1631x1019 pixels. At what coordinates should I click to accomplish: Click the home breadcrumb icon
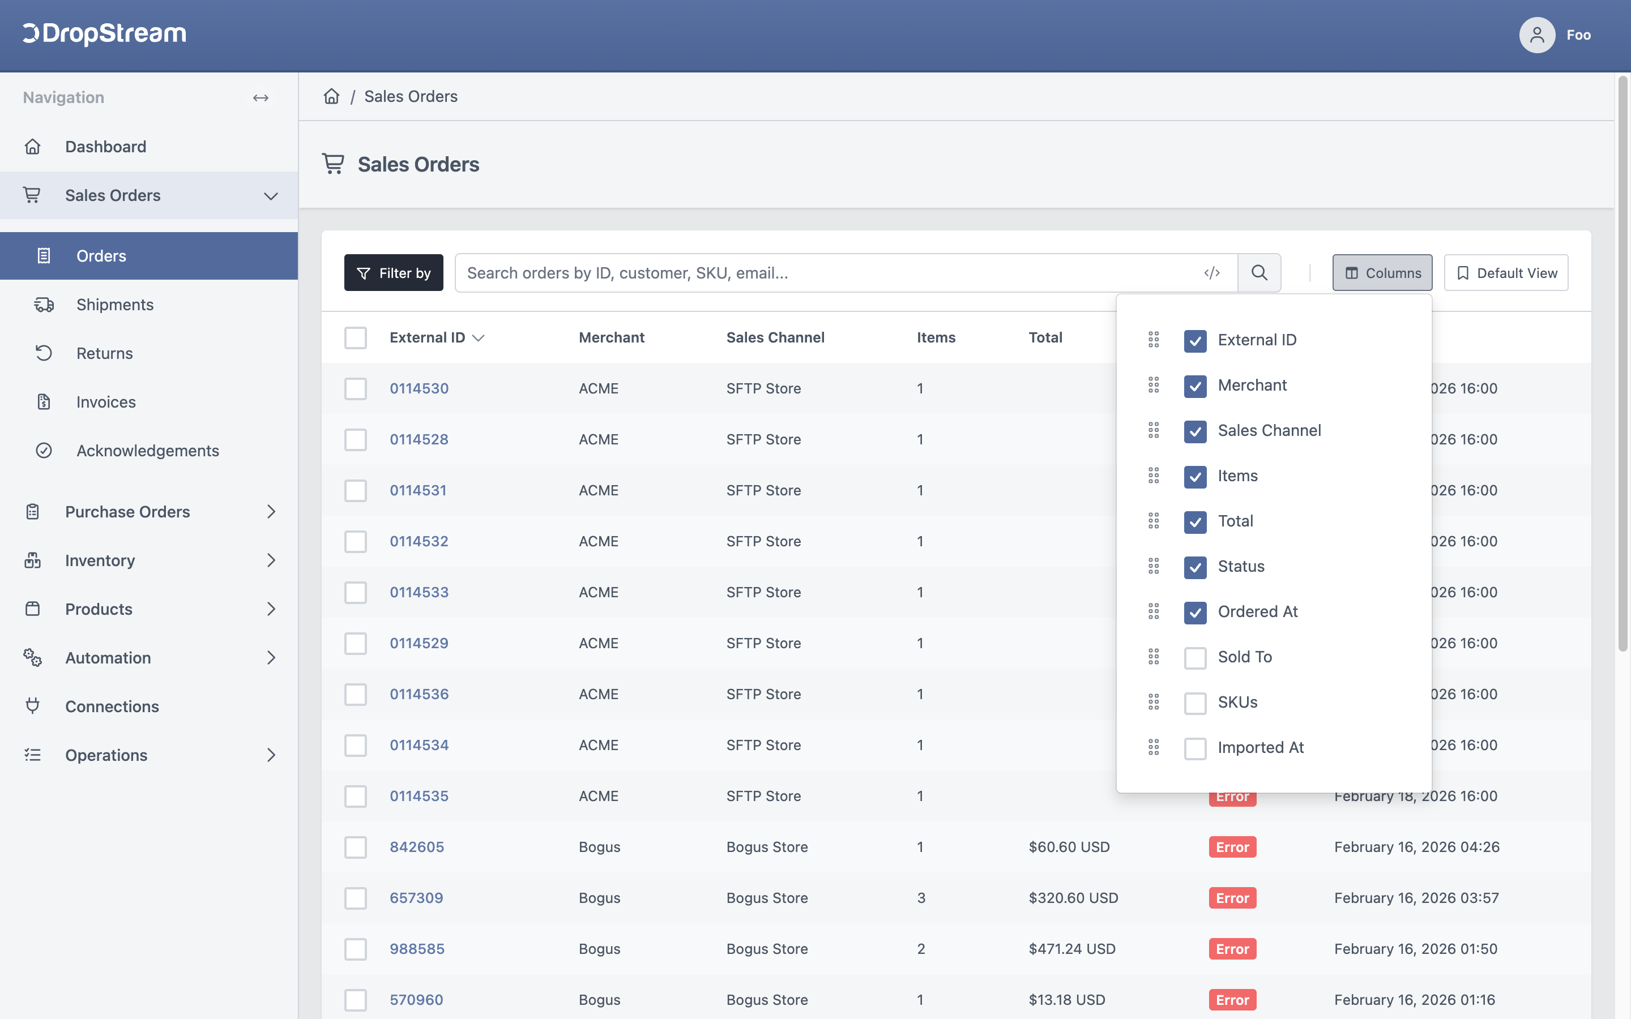click(x=331, y=96)
